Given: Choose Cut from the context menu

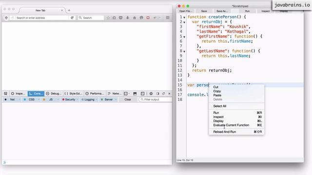Looking at the screenshot, I should 236,87.
